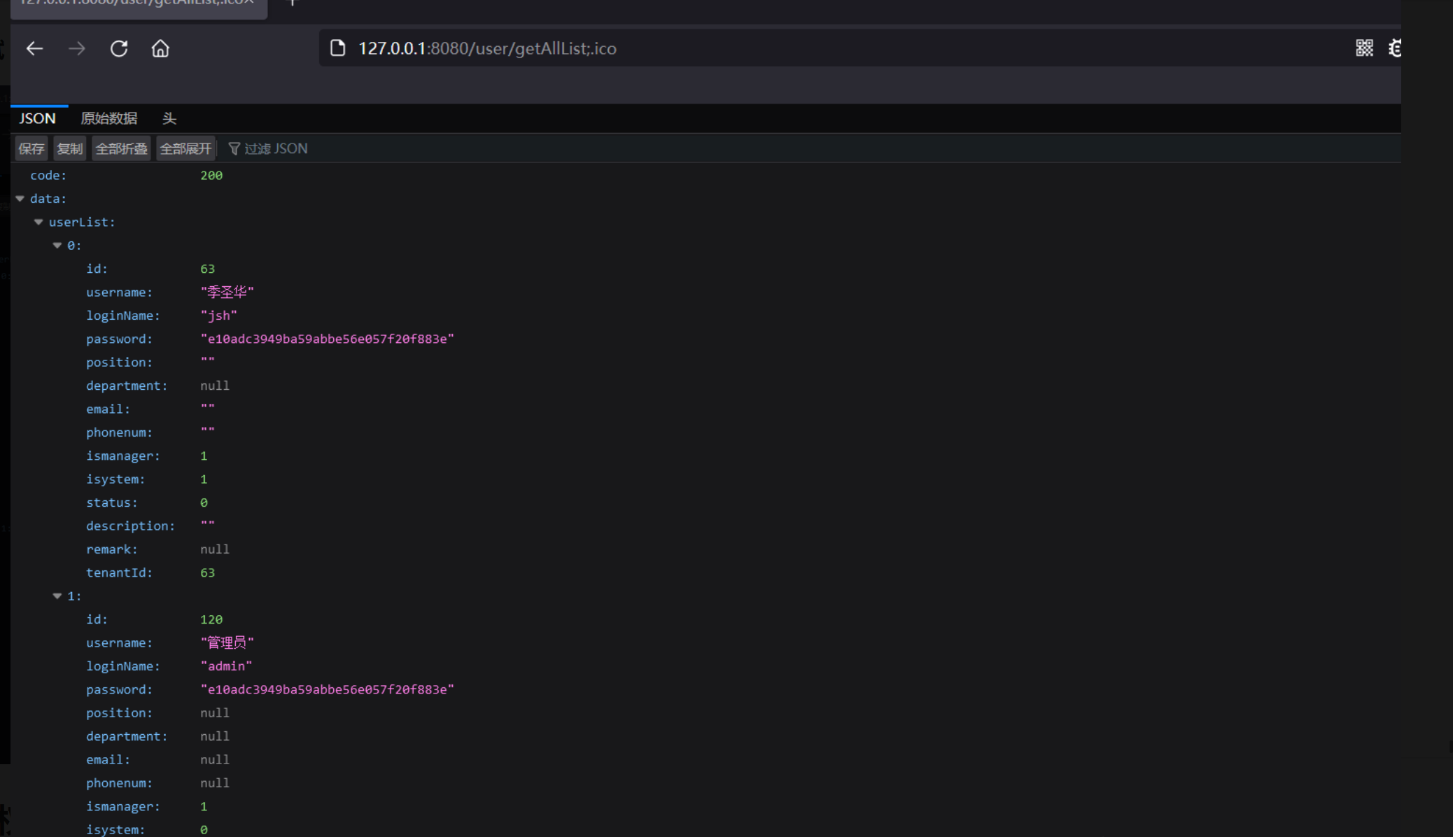Select the username value "季圣华"

pyautogui.click(x=227, y=292)
